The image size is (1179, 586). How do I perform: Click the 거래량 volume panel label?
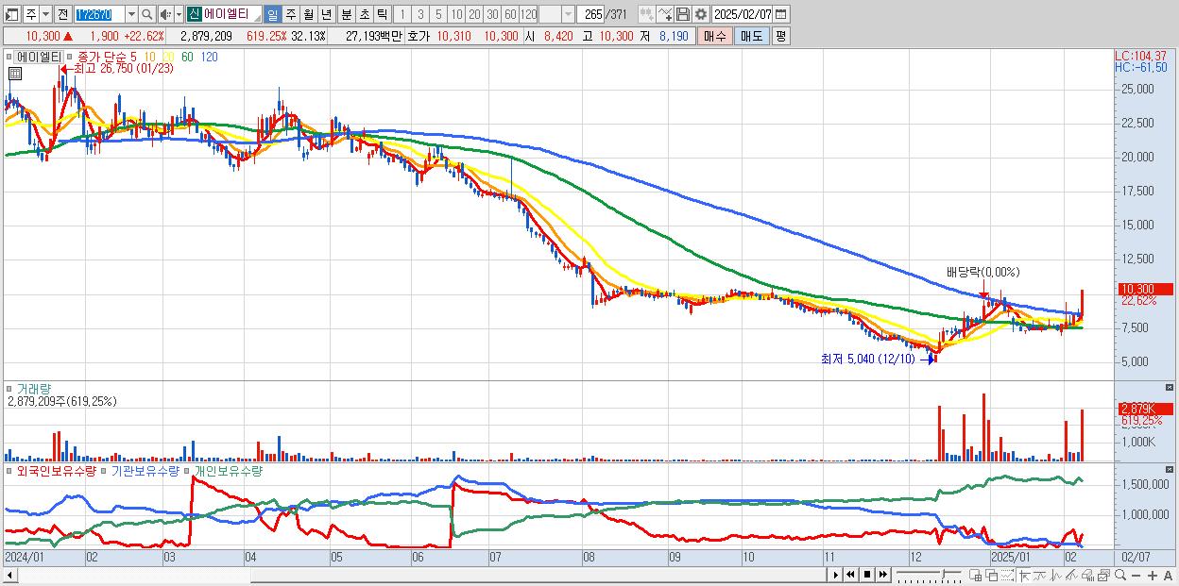point(35,388)
